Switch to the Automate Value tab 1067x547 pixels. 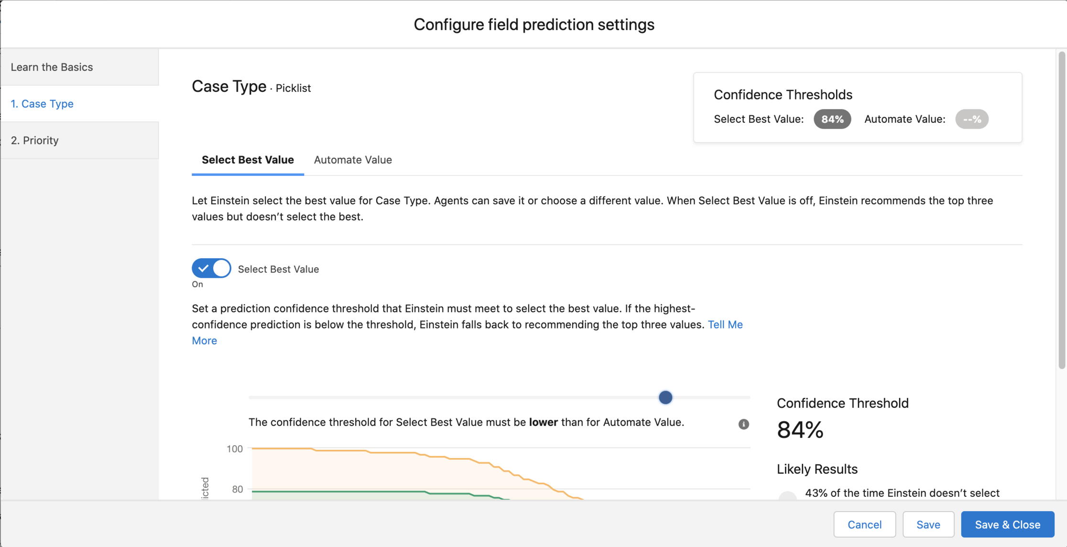coord(353,160)
